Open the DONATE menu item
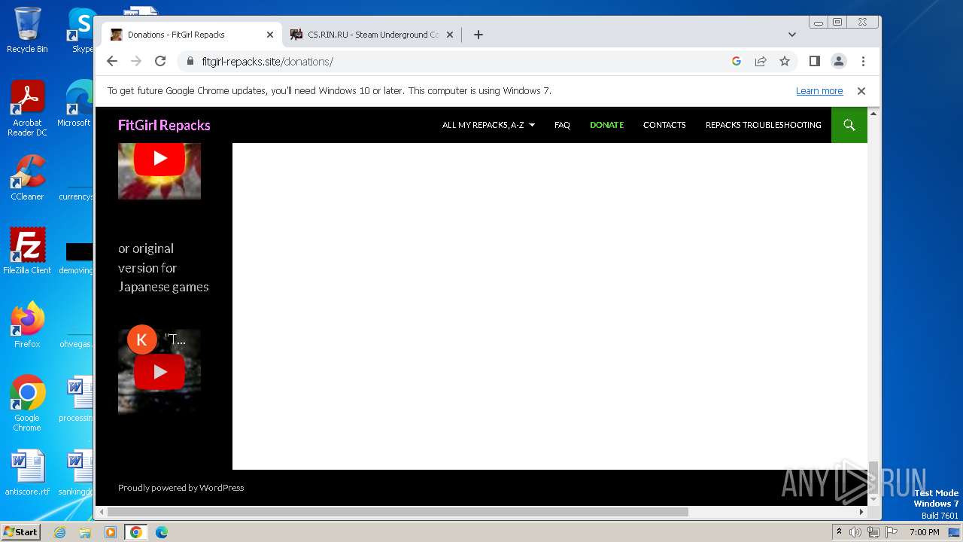963x542 pixels. (x=606, y=125)
